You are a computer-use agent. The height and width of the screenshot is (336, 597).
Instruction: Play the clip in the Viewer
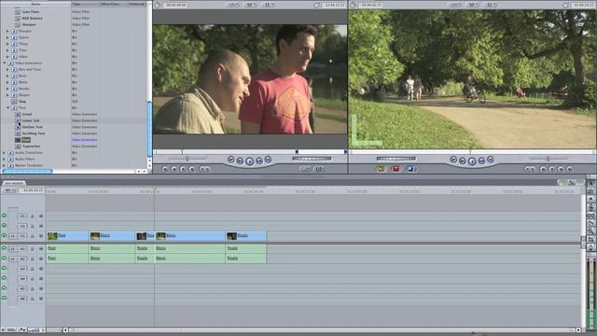[249, 161]
